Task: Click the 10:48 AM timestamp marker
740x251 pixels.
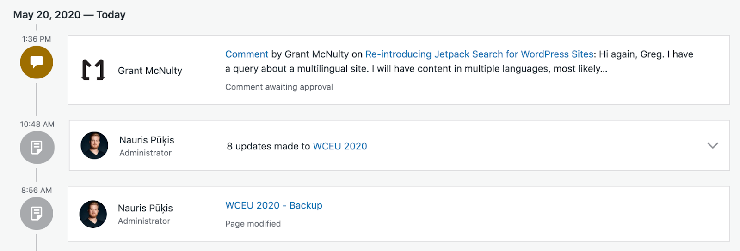Action: click(x=37, y=124)
